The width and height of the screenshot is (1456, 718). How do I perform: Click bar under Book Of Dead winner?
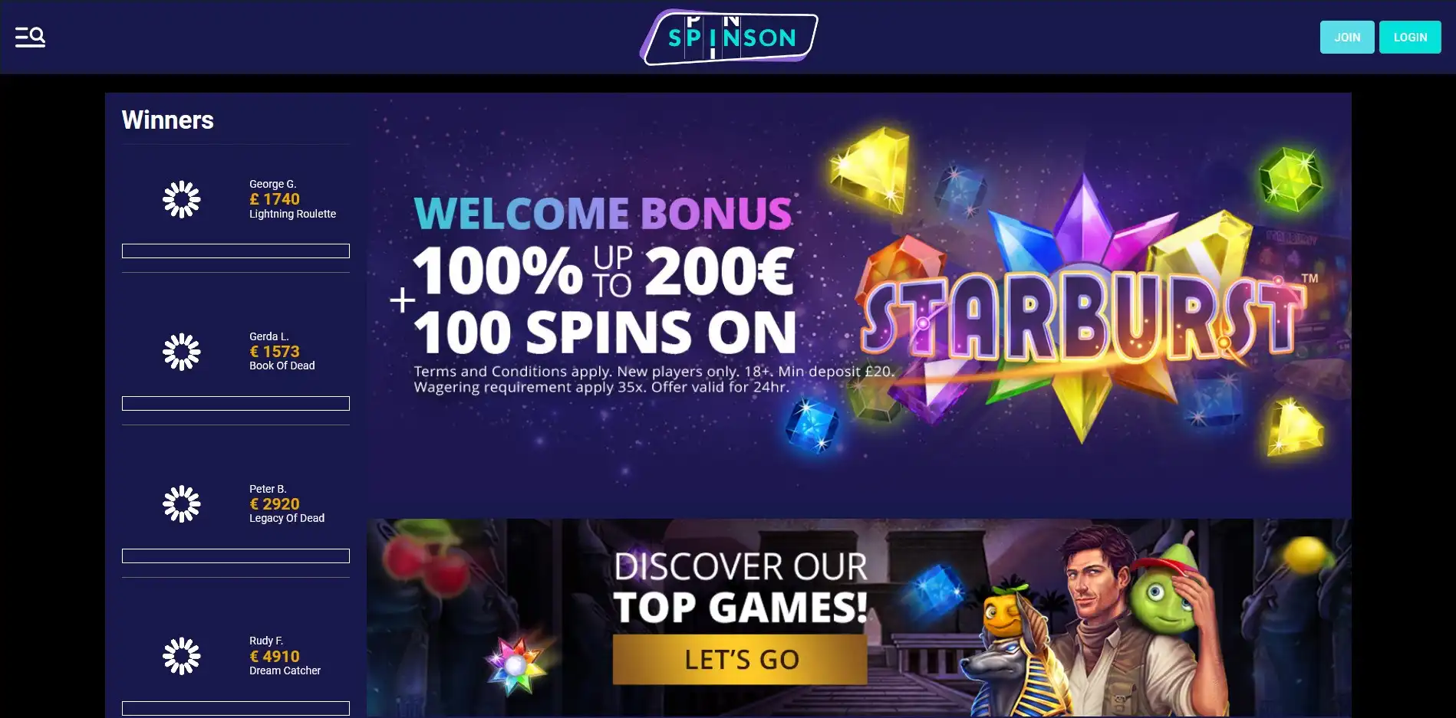click(236, 404)
